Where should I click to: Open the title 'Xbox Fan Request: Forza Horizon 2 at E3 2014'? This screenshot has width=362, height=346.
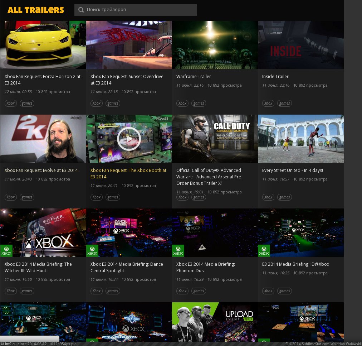[43, 80]
